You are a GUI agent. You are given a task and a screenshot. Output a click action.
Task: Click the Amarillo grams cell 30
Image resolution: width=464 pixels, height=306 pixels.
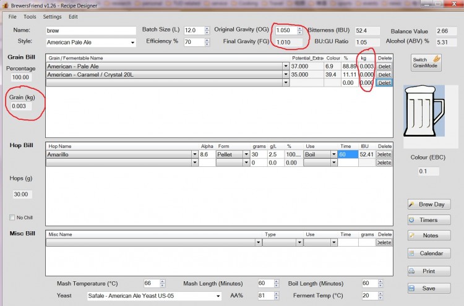pos(259,155)
